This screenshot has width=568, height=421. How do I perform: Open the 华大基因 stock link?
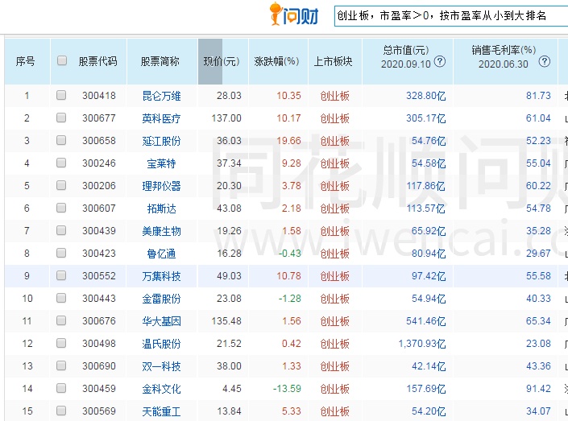[x=161, y=321]
